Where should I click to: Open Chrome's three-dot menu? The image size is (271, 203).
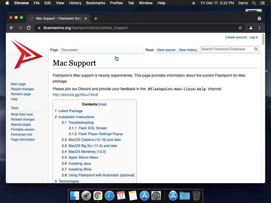(x=259, y=28)
